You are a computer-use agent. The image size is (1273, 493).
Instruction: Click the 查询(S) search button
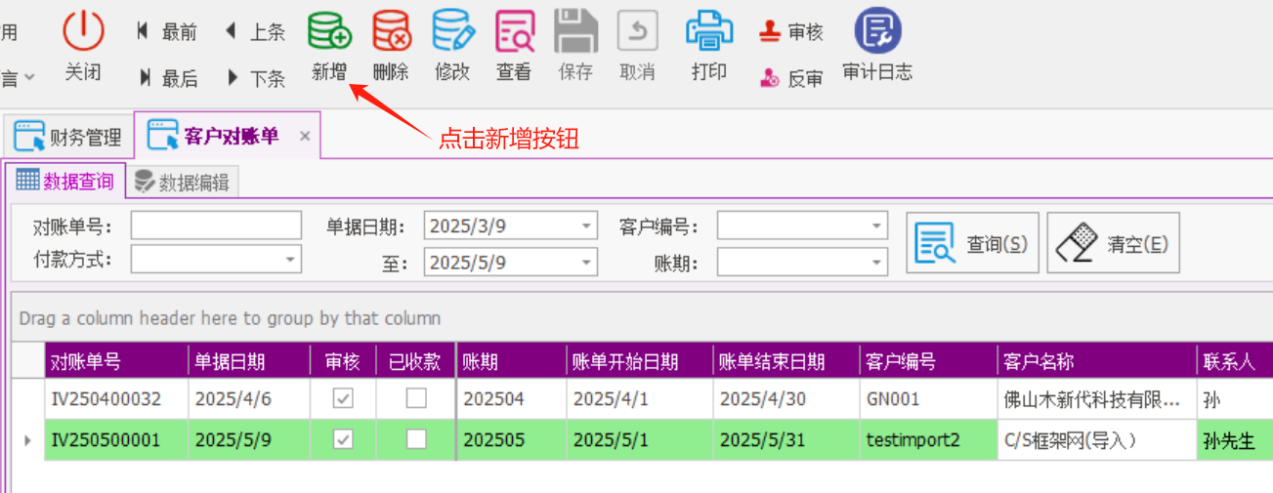click(x=972, y=243)
